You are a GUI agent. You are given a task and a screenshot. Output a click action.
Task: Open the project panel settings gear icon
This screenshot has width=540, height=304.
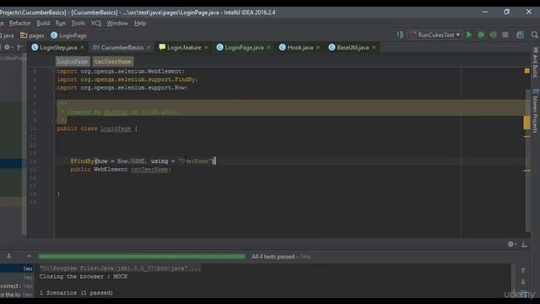[8, 47]
